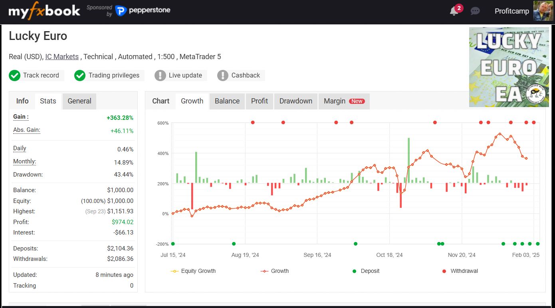This screenshot has width=555, height=308.
Task: Click the Trading privileges green checkmark
Action: click(x=80, y=76)
